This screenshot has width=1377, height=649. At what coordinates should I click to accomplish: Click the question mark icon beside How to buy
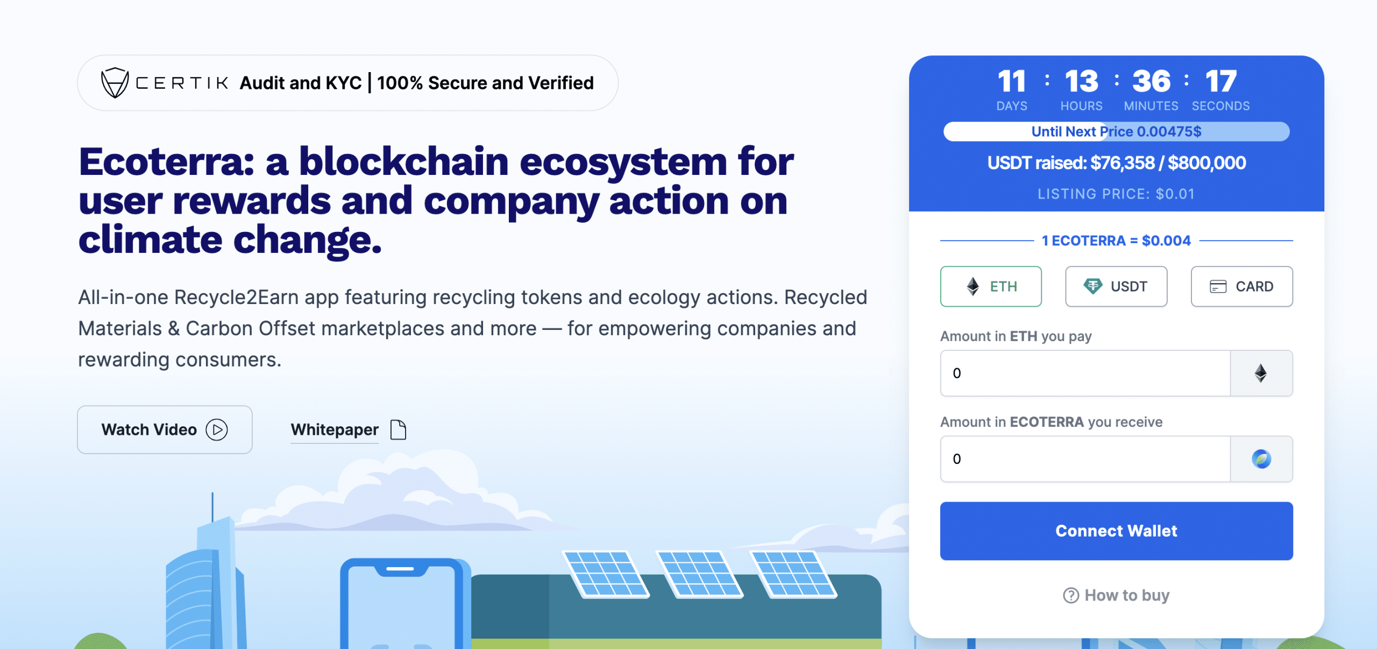pos(1070,596)
